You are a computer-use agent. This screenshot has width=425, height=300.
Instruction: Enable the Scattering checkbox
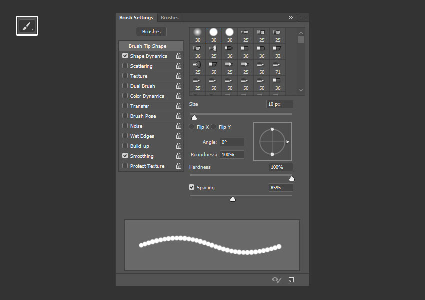125,66
